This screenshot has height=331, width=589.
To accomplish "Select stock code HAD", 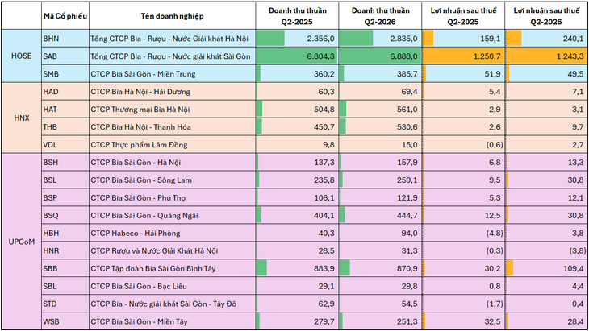I will point(51,92).
